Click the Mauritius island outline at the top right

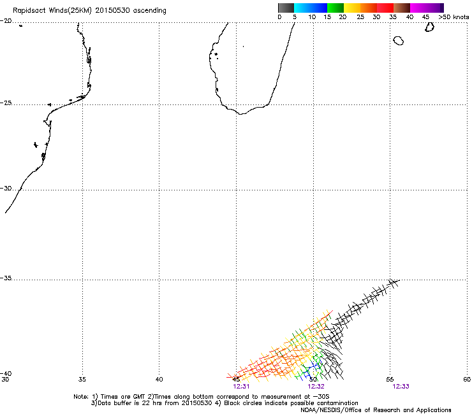[429, 27]
